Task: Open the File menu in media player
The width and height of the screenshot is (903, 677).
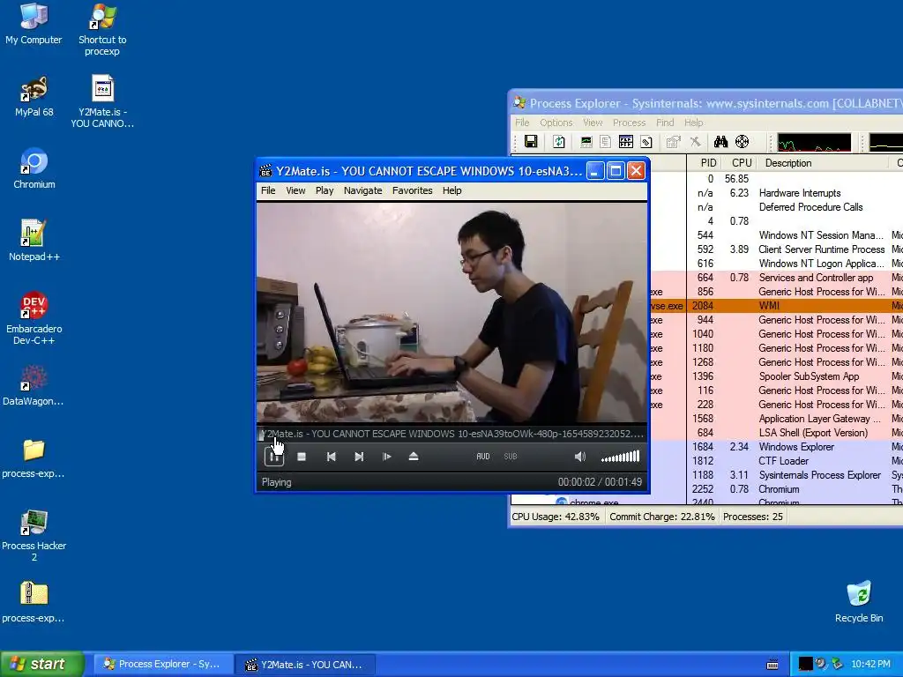Action: coord(268,190)
